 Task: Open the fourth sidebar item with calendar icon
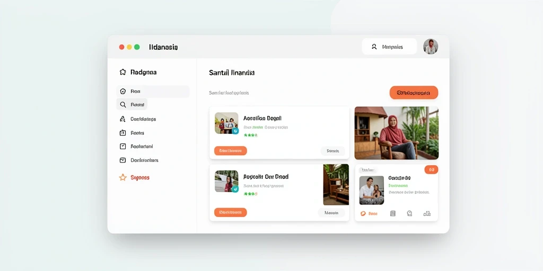point(132,133)
